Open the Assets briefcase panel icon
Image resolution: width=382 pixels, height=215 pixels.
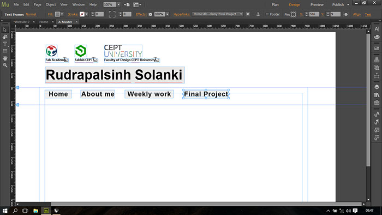click(x=377, y=103)
